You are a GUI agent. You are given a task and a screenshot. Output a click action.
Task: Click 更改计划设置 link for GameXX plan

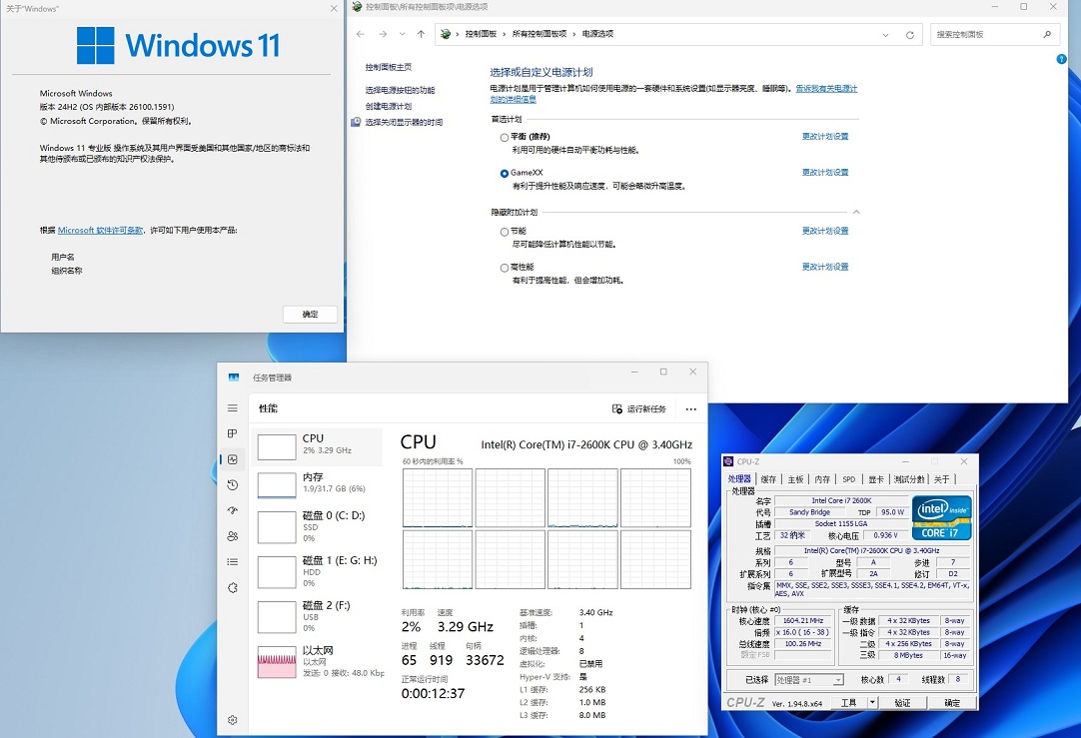click(825, 173)
